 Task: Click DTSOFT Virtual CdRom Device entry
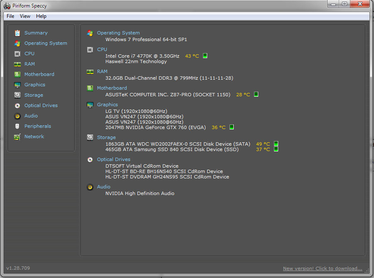coord(142,166)
